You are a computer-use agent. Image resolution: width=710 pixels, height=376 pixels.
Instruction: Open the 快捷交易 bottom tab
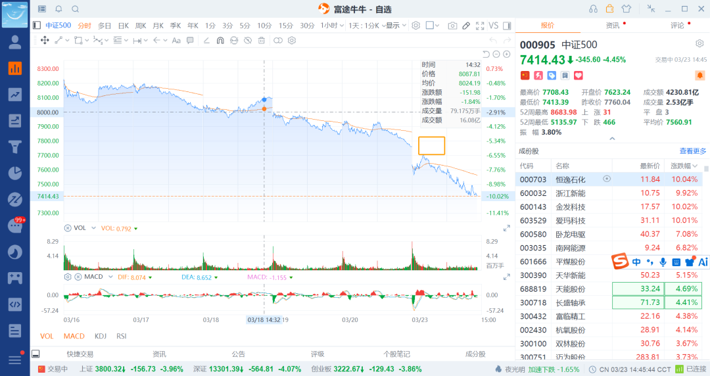click(80, 354)
